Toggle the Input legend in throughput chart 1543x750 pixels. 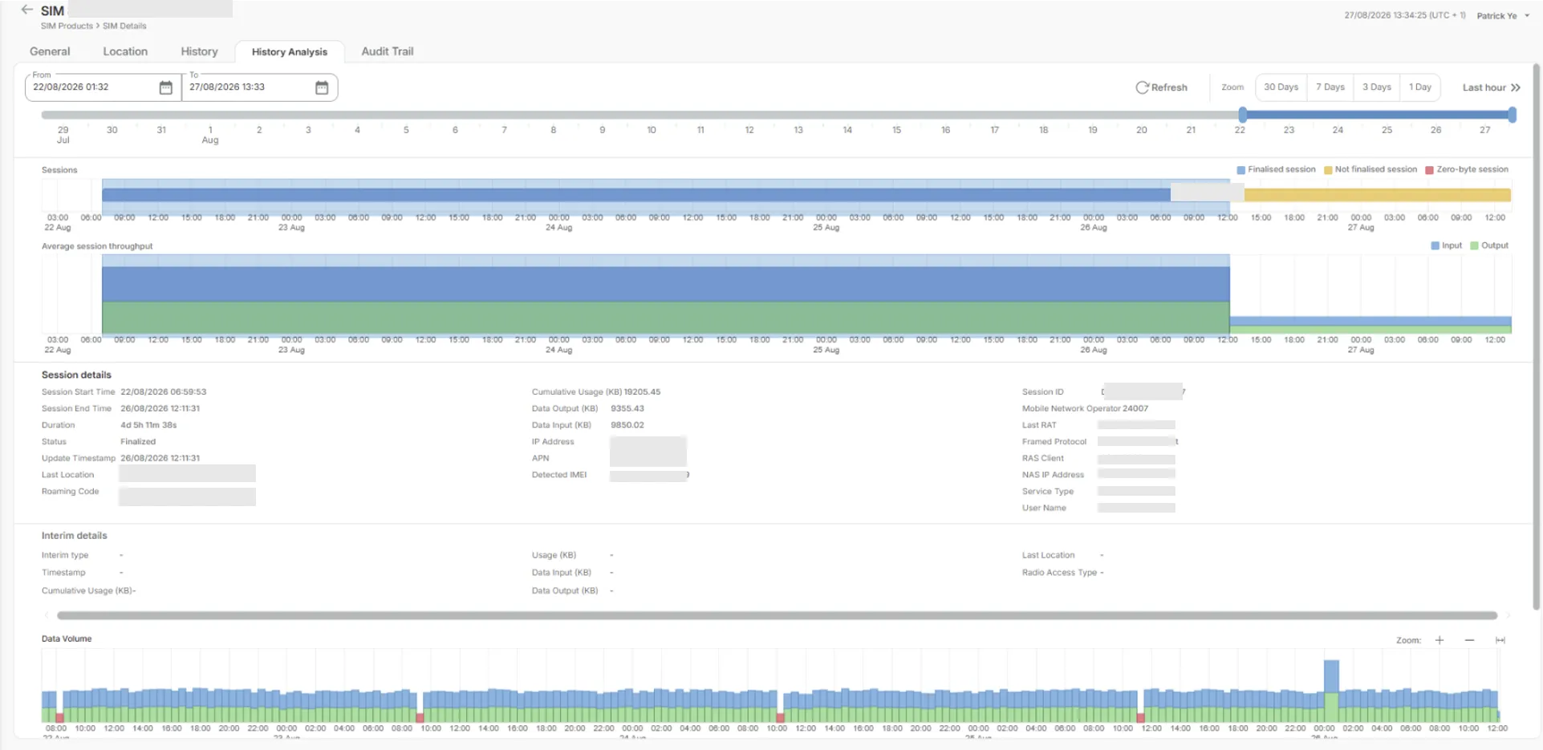point(1446,245)
